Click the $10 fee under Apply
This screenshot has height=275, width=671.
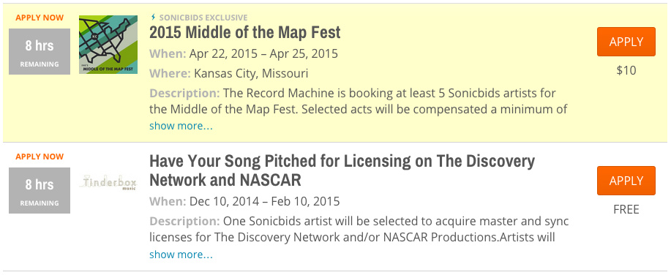[x=626, y=70]
